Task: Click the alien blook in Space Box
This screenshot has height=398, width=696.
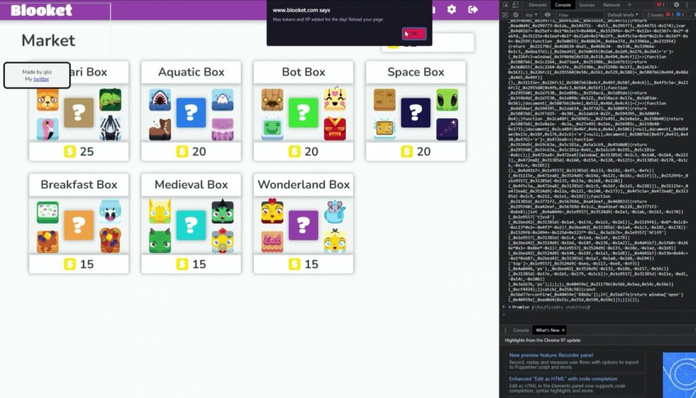Action: (x=447, y=99)
